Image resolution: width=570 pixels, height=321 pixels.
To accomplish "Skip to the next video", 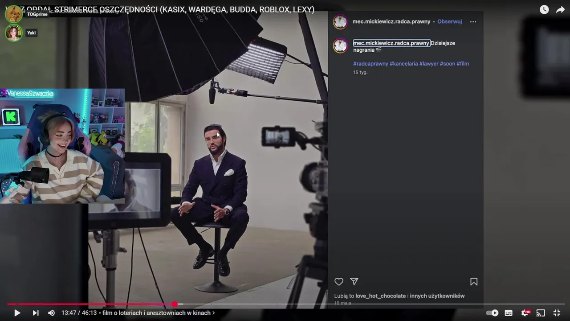I will (x=36, y=313).
